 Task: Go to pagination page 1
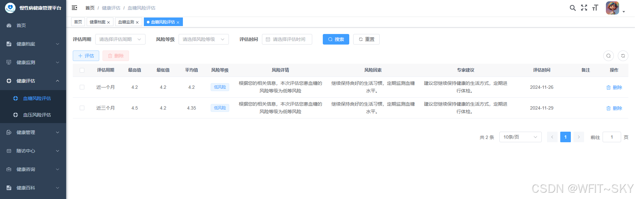click(566, 137)
